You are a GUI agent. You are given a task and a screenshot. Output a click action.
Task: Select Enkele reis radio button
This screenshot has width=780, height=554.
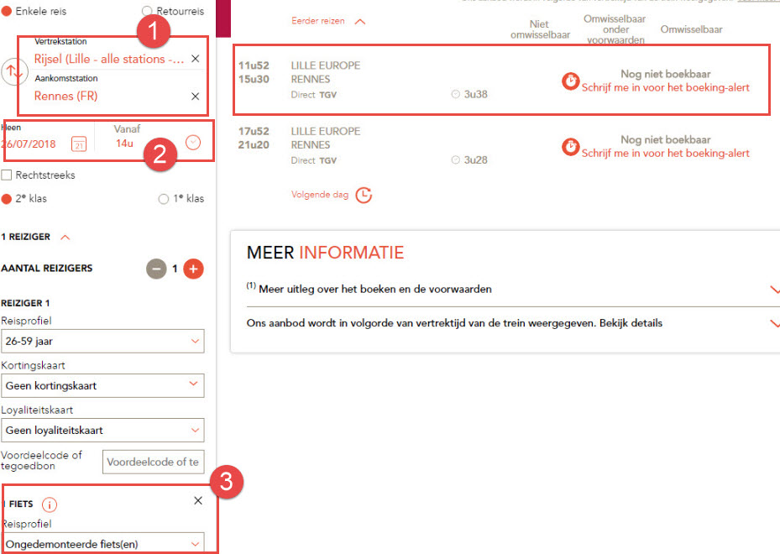pos(7,12)
